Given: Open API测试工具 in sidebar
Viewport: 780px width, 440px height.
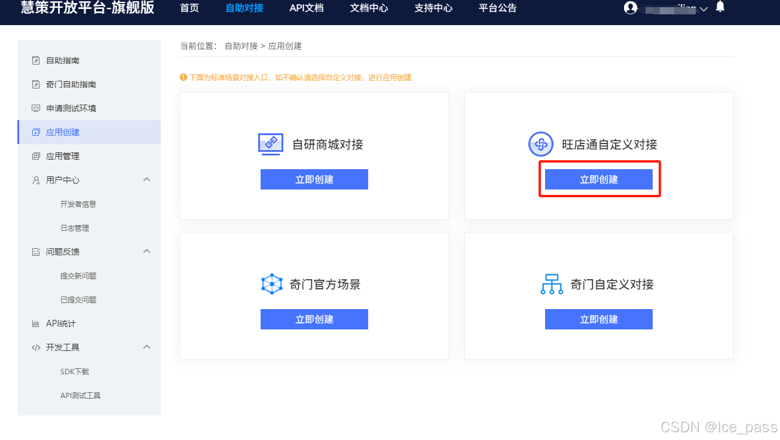Looking at the screenshot, I should pyautogui.click(x=81, y=395).
